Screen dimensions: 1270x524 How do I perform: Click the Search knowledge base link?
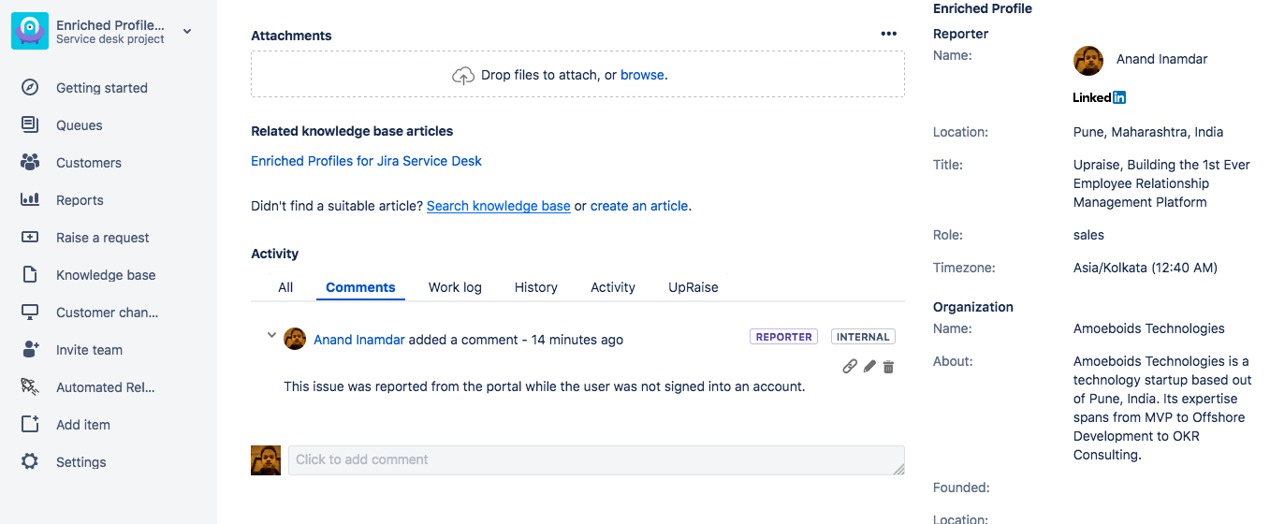(498, 206)
